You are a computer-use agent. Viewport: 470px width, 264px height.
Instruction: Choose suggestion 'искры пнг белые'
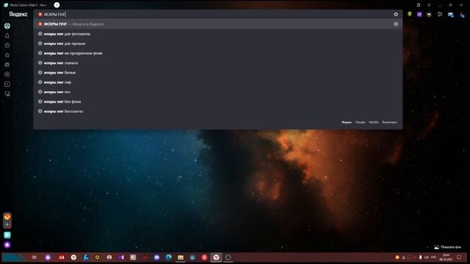(x=218, y=73)
